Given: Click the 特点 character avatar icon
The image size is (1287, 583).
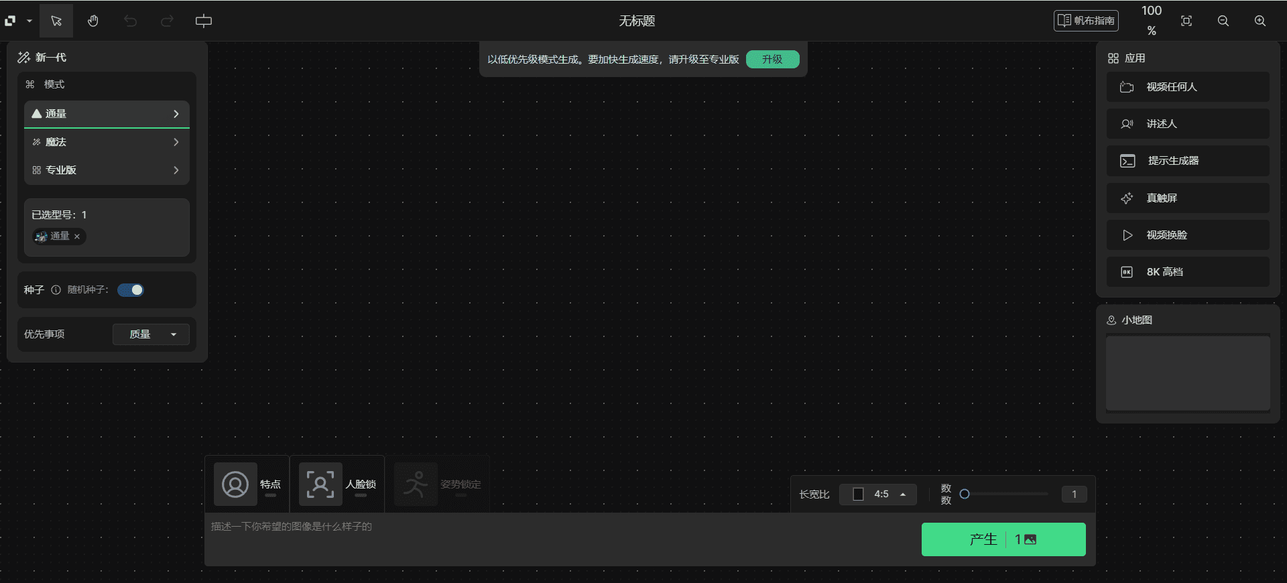Looking at the screenshot, I should (x=235, y=484).
